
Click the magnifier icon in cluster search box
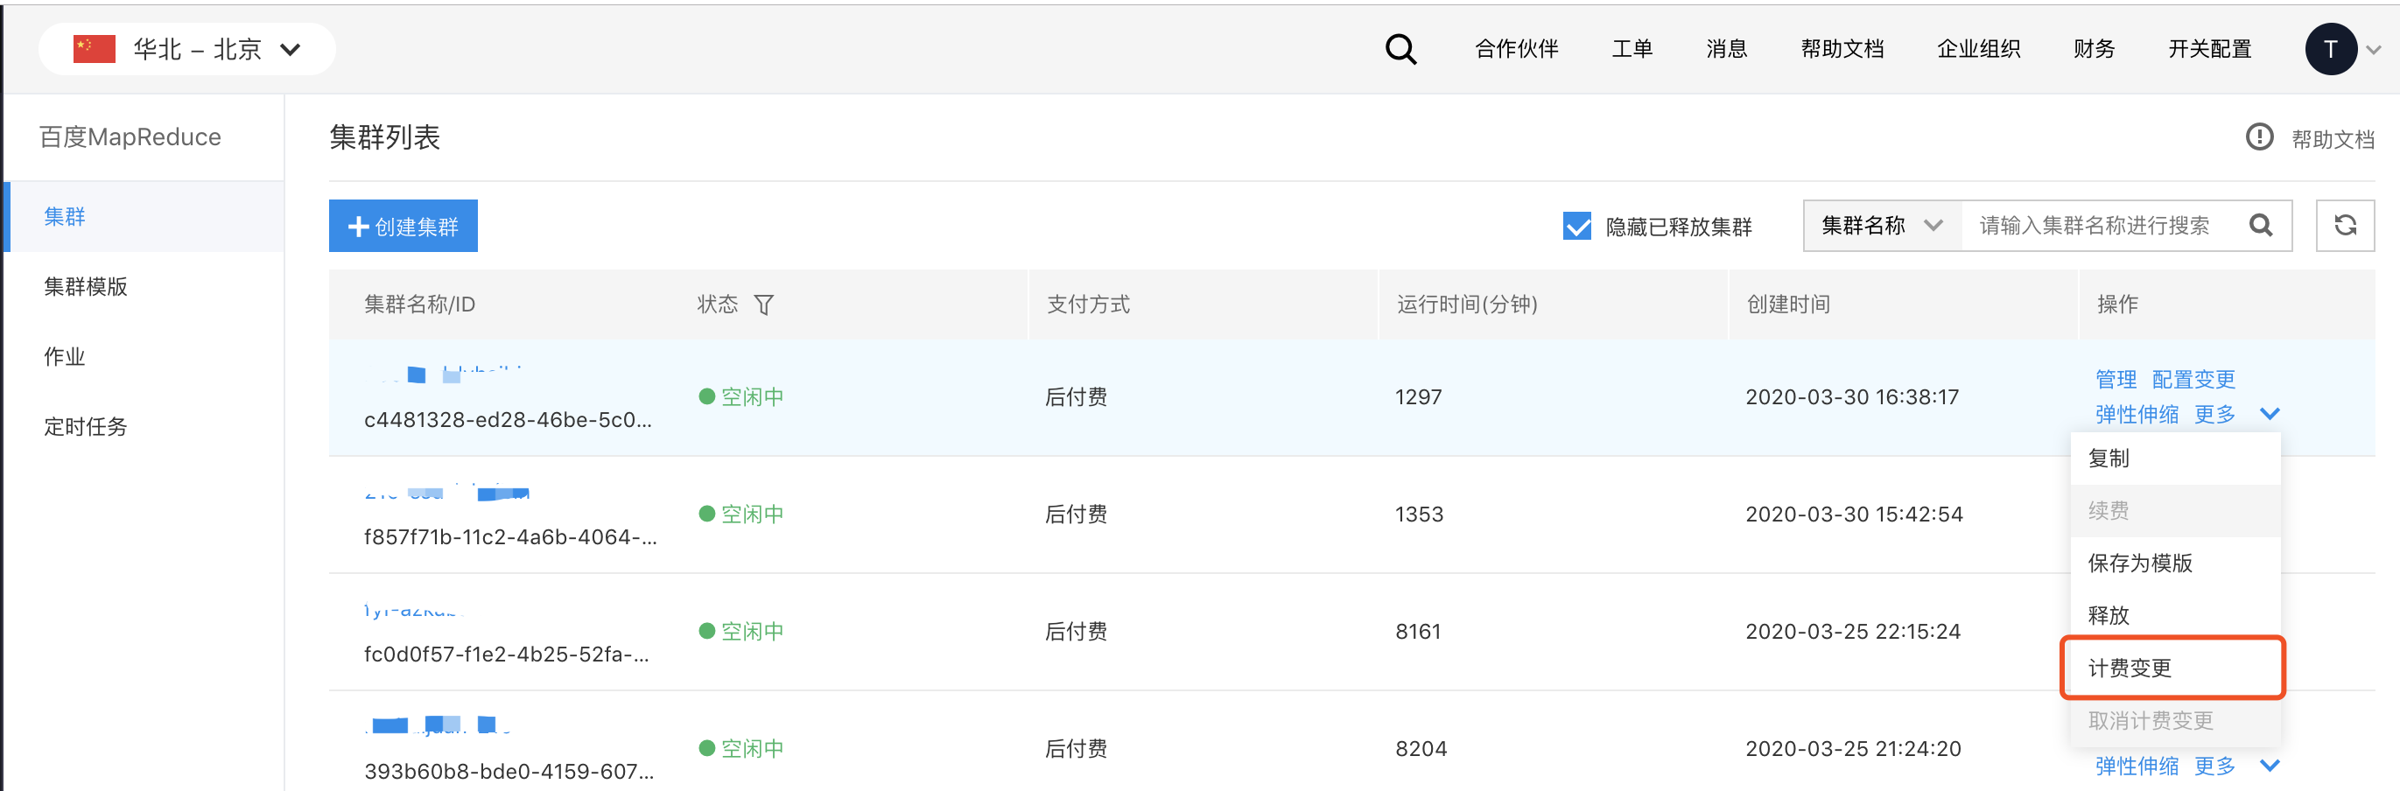click(x=2261, y=226)
